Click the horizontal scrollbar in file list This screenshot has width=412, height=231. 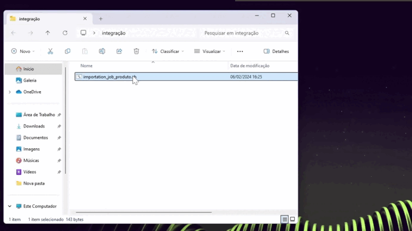(143, 212)
